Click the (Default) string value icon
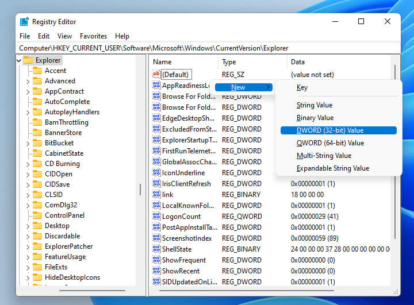Image resolution: width=414 pixels, height=305 pixels. 156,74
